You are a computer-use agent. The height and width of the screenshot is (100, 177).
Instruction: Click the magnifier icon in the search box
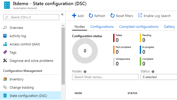coord(7,17)
